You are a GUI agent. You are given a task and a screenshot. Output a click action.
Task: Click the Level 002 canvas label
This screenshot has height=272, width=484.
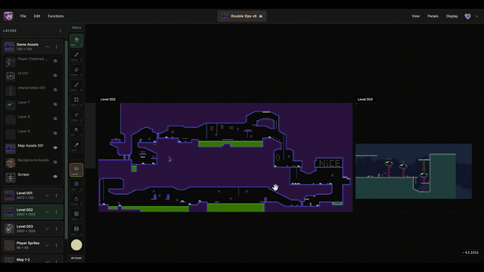tap(107, 99)
